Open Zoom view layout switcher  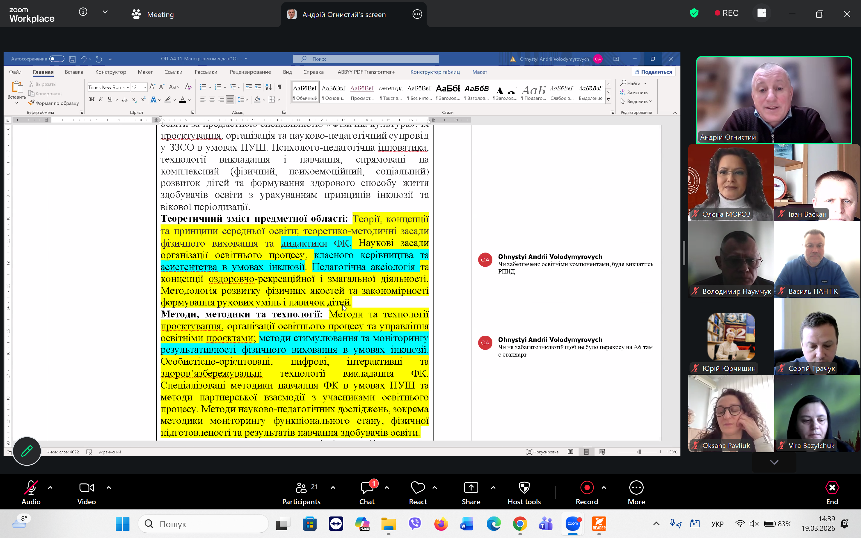762,13
